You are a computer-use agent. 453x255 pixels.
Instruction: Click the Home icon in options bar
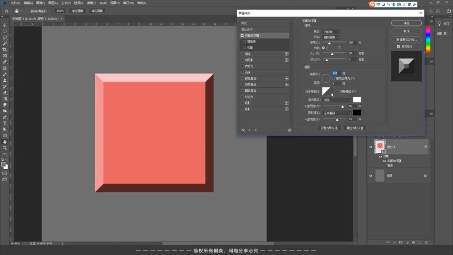coord(6,10)
